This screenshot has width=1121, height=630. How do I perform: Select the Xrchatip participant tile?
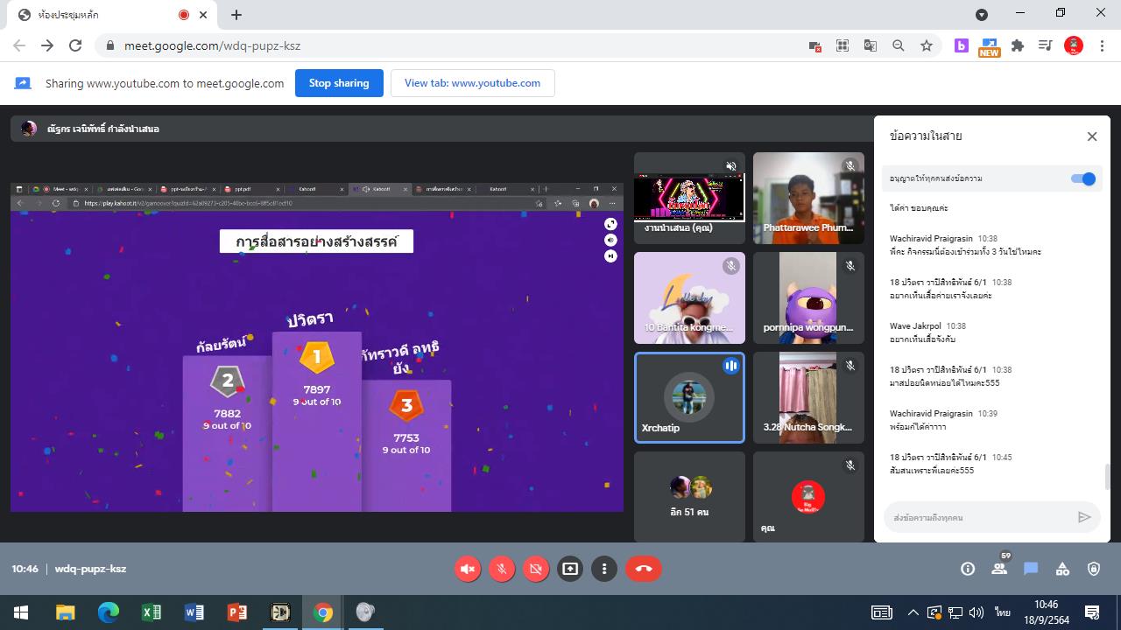click(689, 398)
